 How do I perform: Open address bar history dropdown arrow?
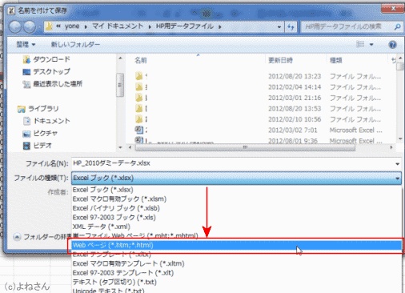pyautogui.click(x=279, y=27)
